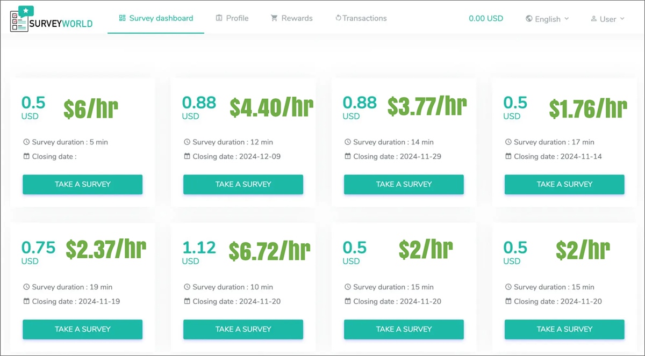This screenshot has height=356, width=645.
Task: Take the 12 min survey
Action: pyautogui.click(x=243, y=184)
